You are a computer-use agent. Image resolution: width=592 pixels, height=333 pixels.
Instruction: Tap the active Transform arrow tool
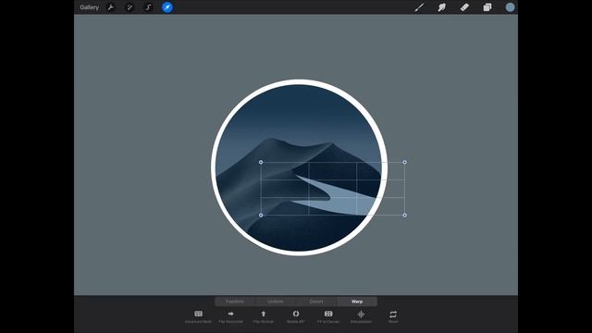point(167,7)
